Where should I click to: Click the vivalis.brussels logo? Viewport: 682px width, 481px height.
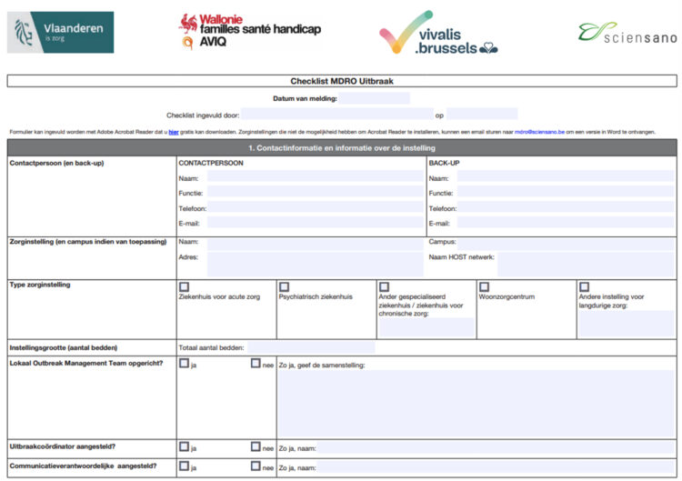[438, 33]
